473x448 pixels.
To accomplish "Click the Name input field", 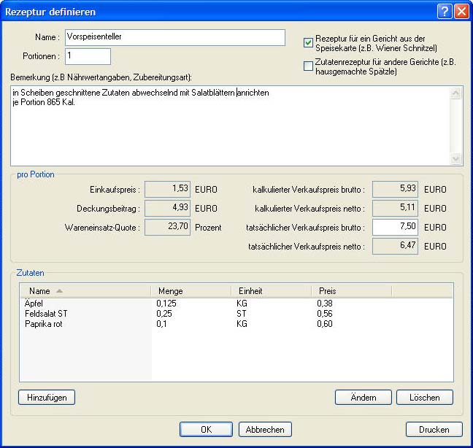I will coord(175,37).
